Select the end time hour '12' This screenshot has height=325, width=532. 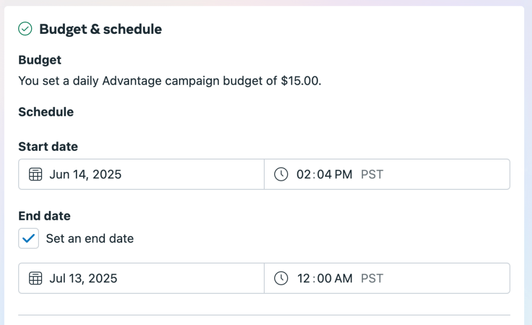(x=303, y=278)
